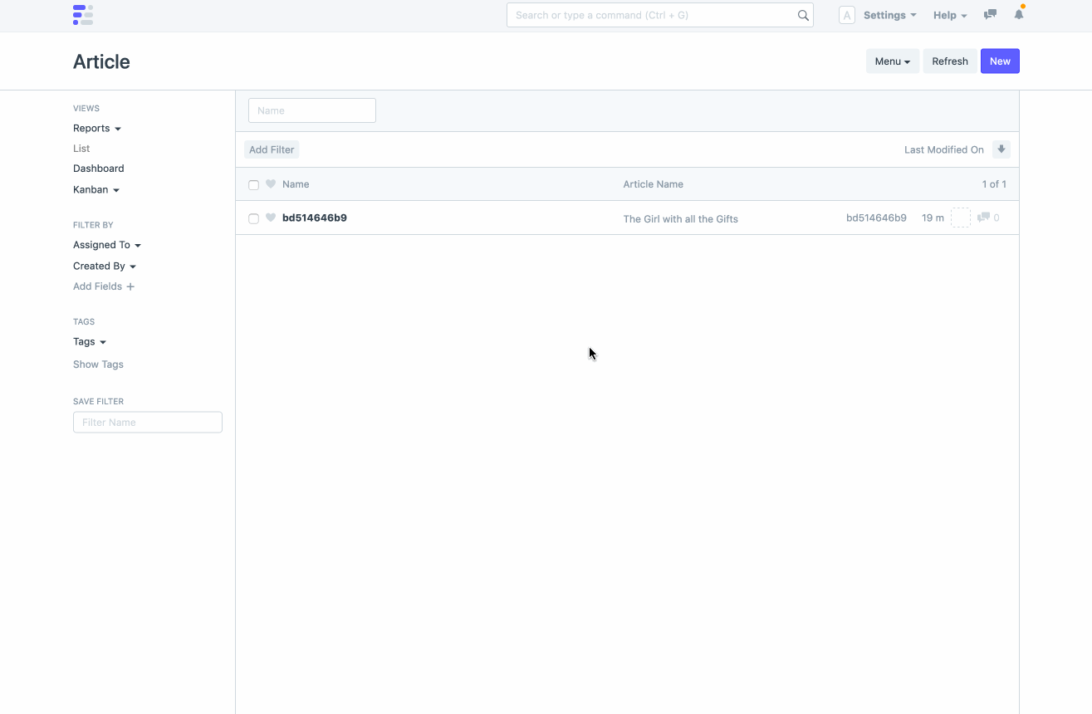Open the Settings menu

coord(889,15)
